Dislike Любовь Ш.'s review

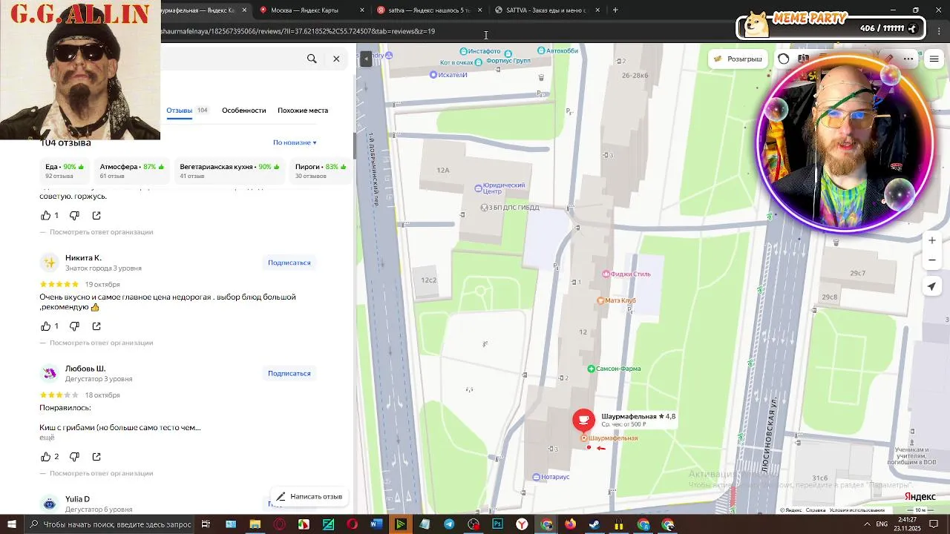[74, 457]
